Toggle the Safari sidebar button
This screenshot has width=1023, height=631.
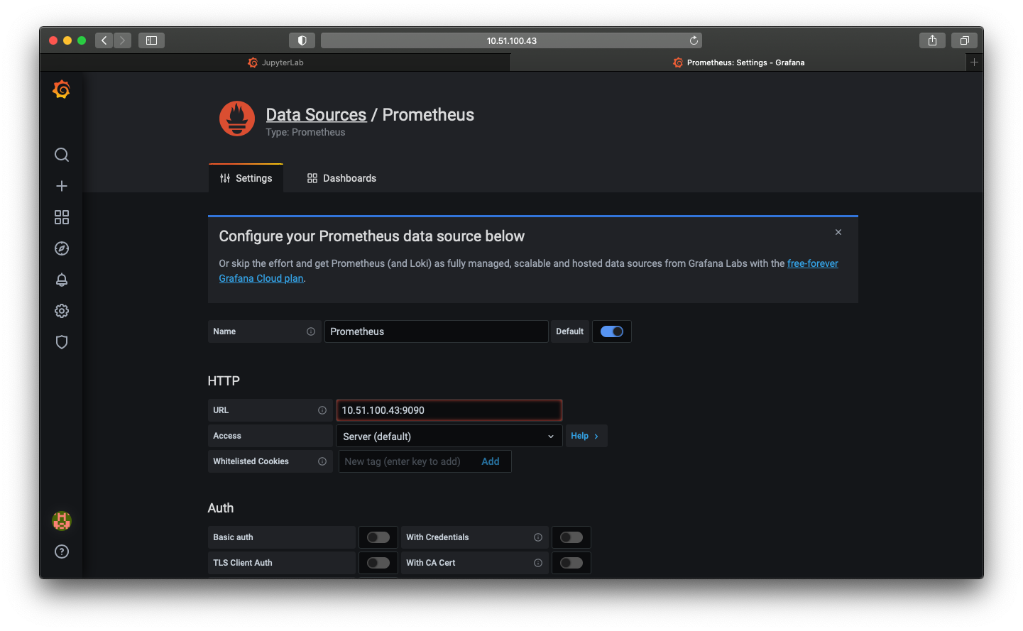click(151, 40)
